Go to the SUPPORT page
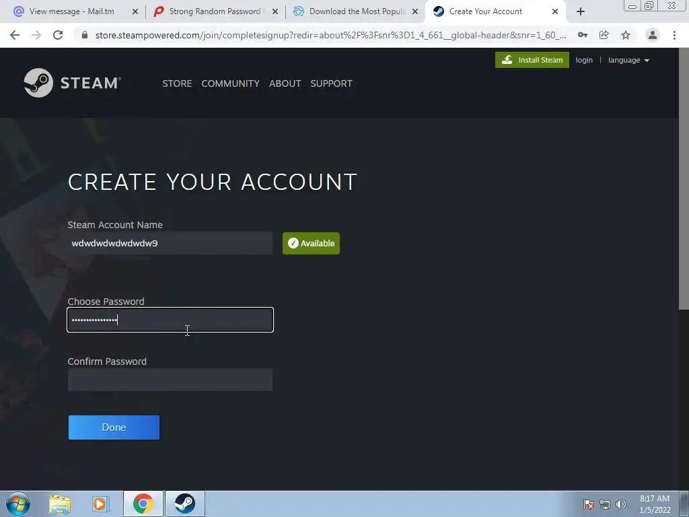The image size is (689, 517). 331,83
